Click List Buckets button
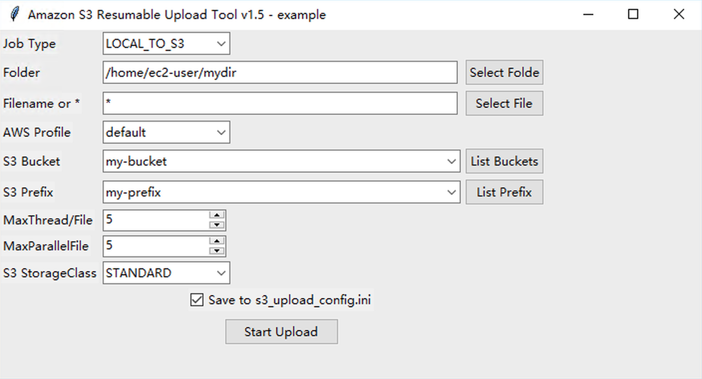Viewport: 702px width, 379px height. click(x=504, y=162)
